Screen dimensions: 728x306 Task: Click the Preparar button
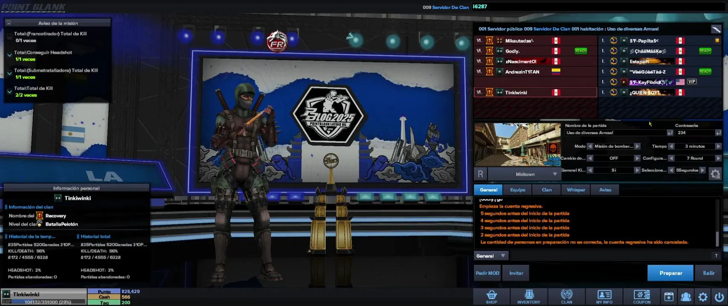[671, 273]
